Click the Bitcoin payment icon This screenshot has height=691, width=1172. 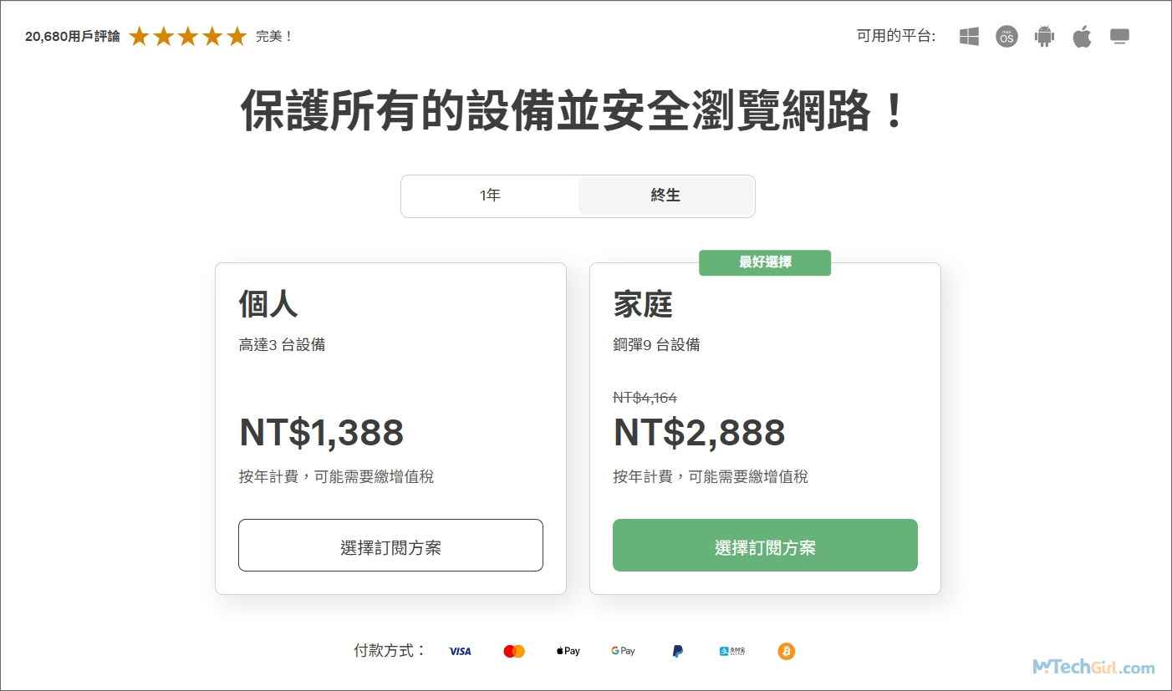[786, 651]
